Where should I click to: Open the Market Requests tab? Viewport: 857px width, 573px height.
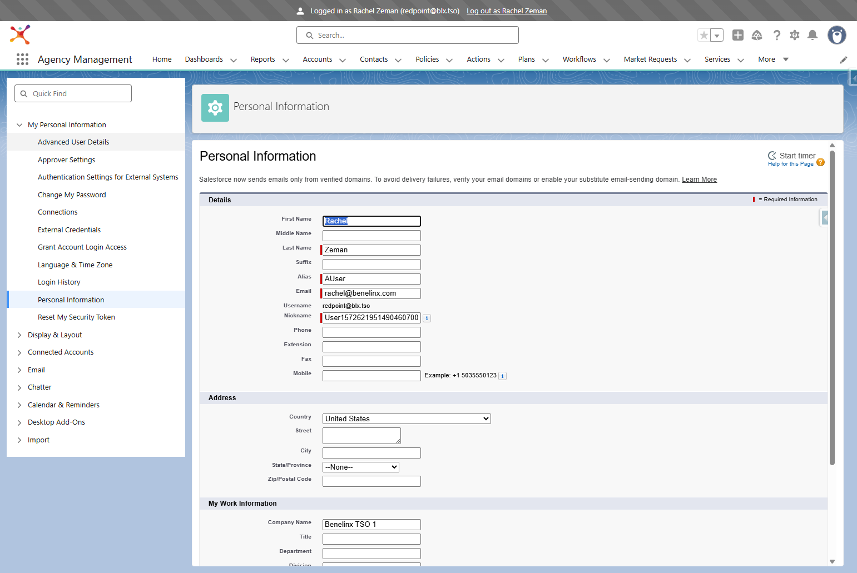[650, 59]
